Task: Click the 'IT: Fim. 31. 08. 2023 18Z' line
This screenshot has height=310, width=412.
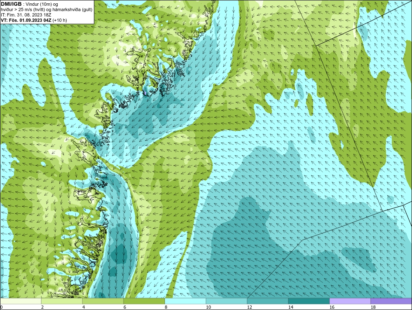Action: point(26,15)
